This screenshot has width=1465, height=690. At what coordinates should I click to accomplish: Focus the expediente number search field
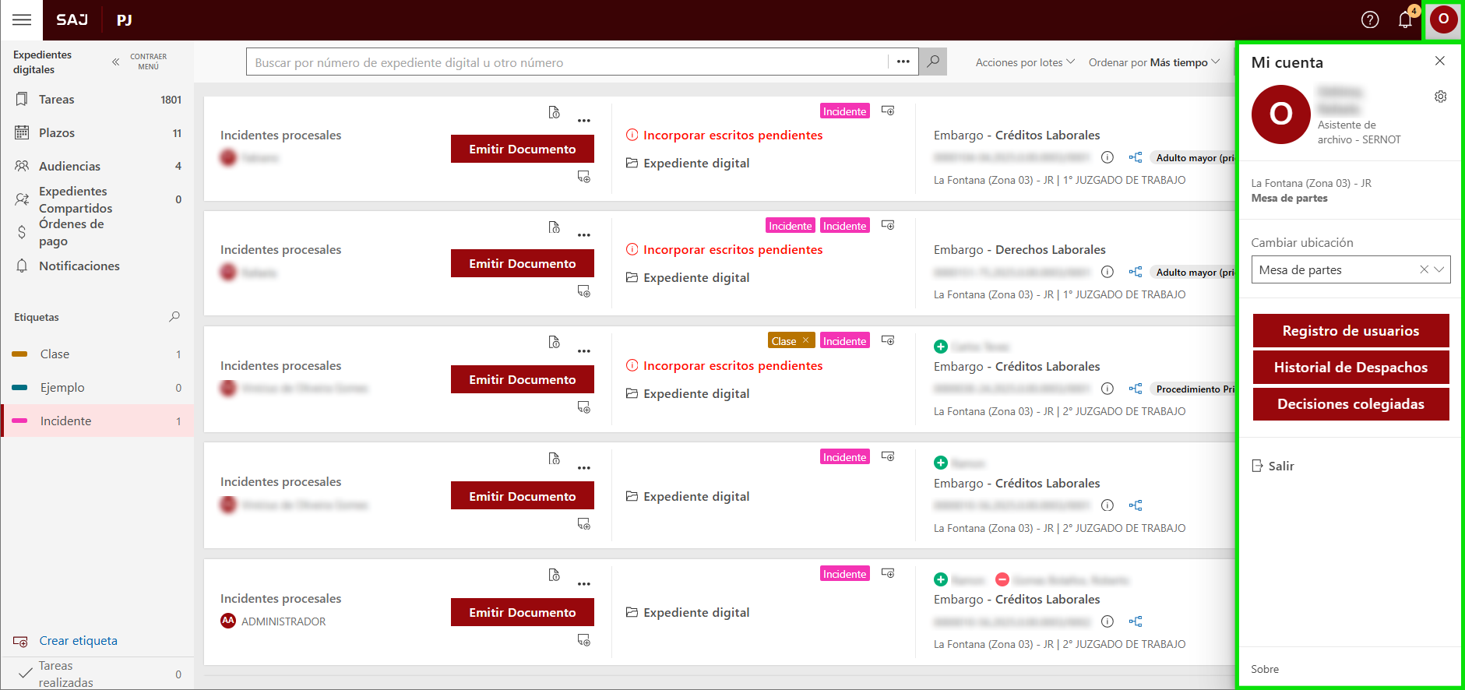[x=569, y=62]
